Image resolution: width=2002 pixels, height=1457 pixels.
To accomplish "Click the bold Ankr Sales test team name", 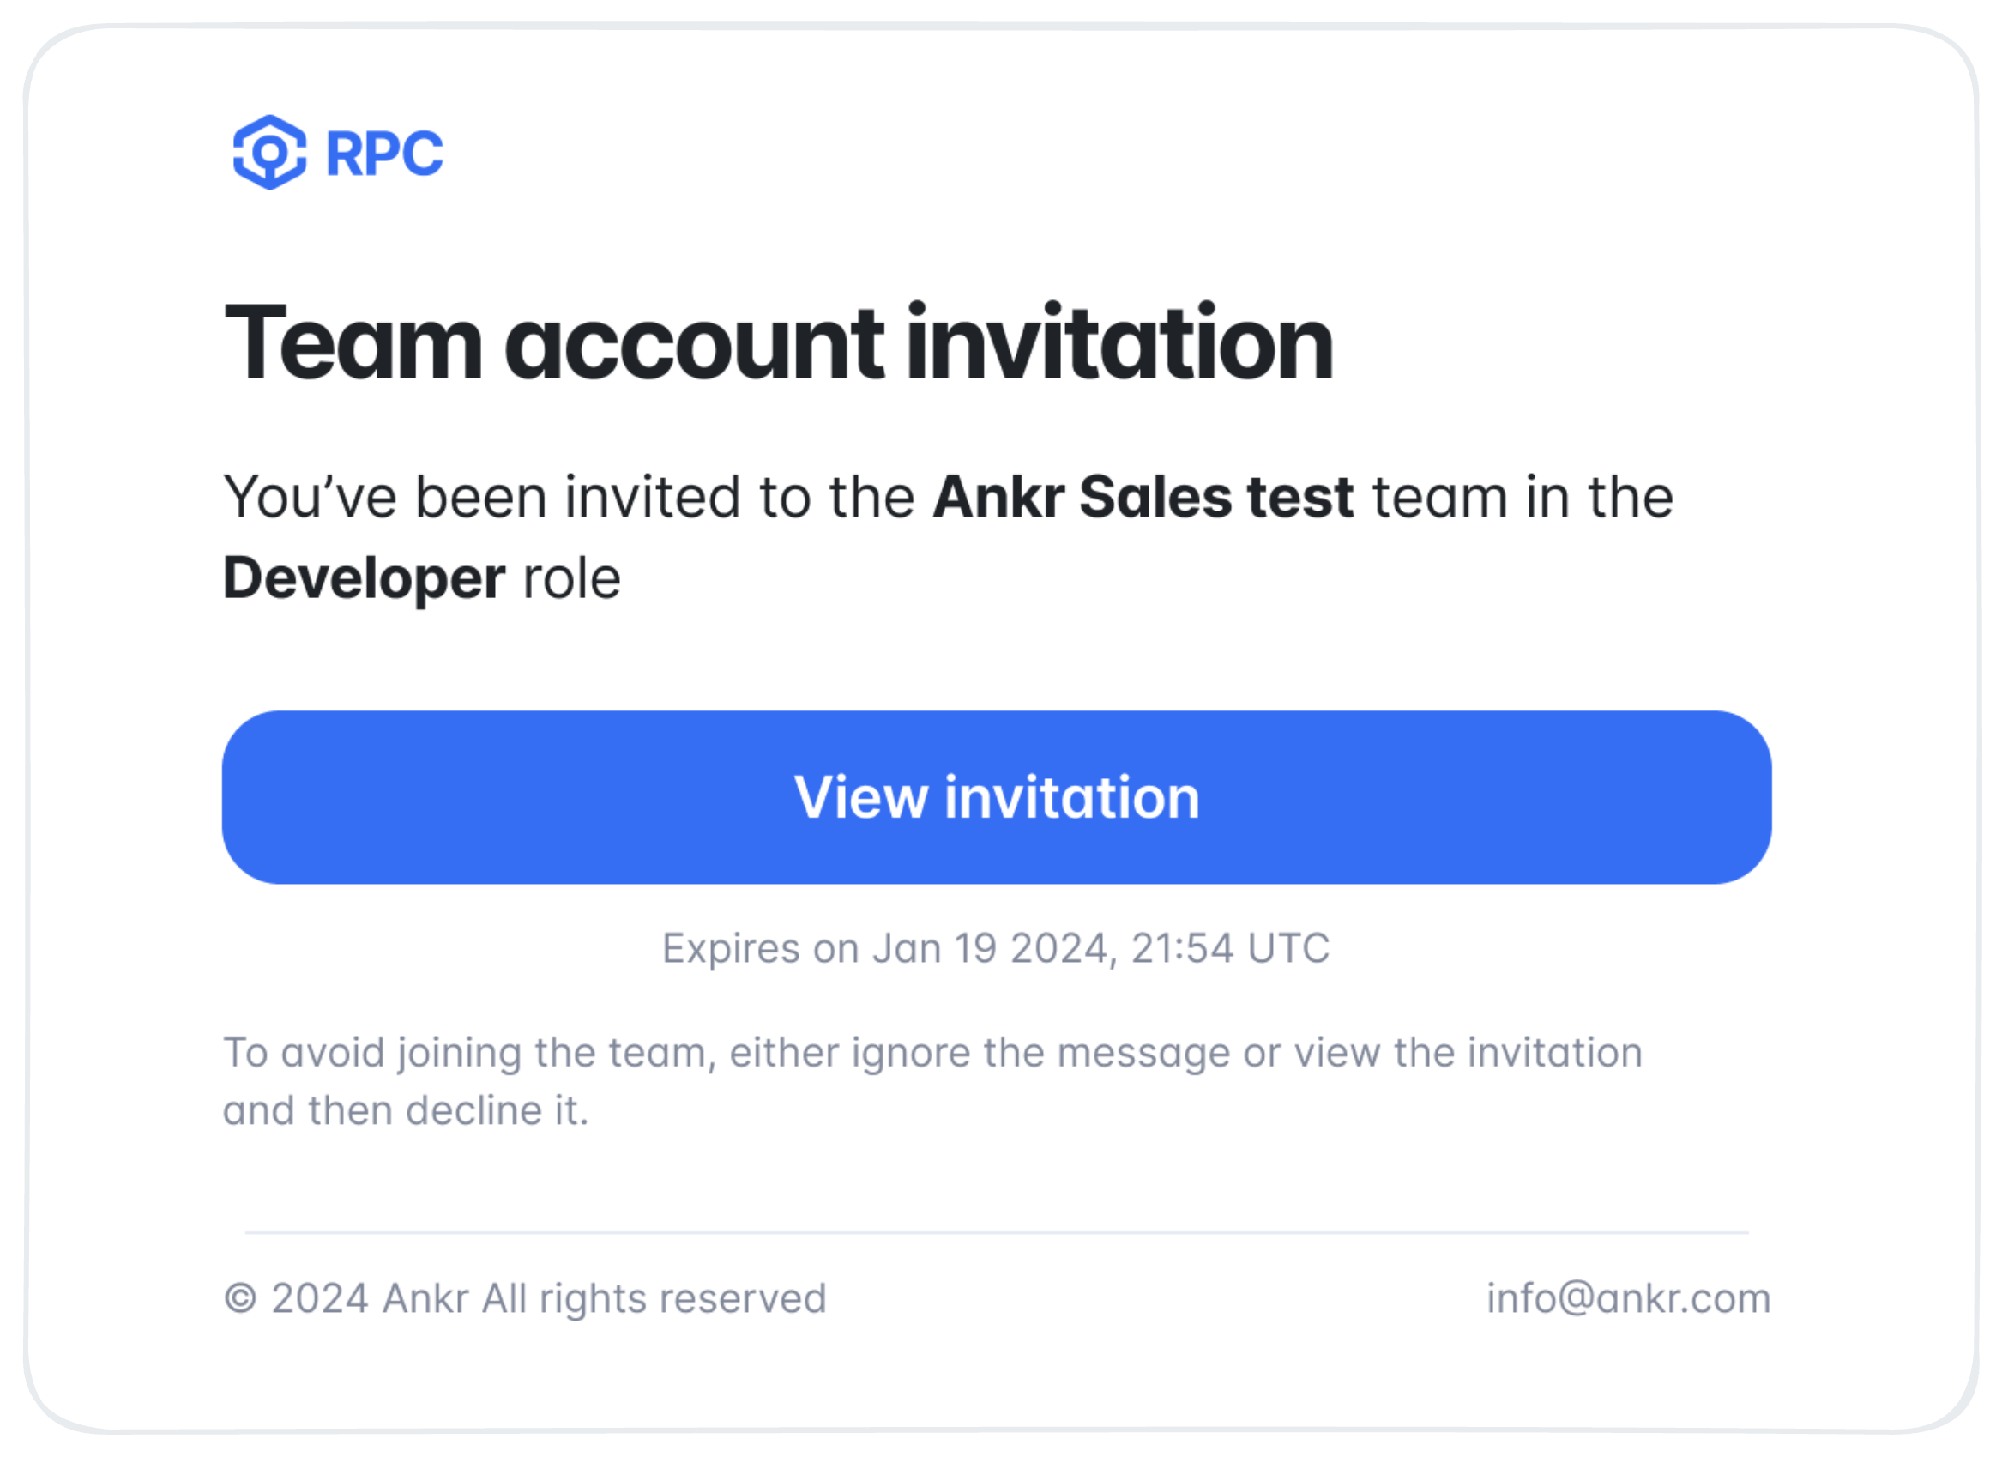I will pyautogui.click(x=1144, y=497).
